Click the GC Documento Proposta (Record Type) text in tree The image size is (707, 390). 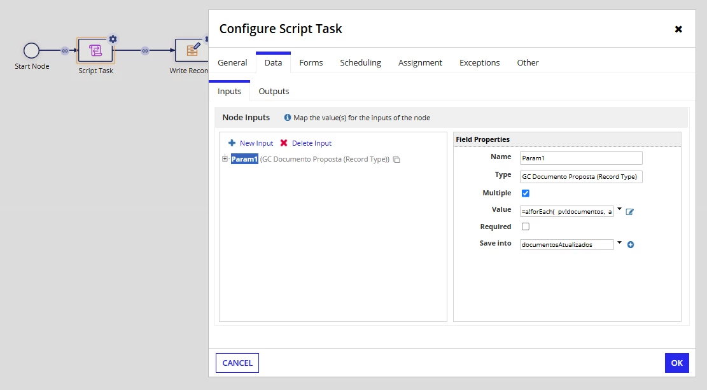[x=325, y=159]
